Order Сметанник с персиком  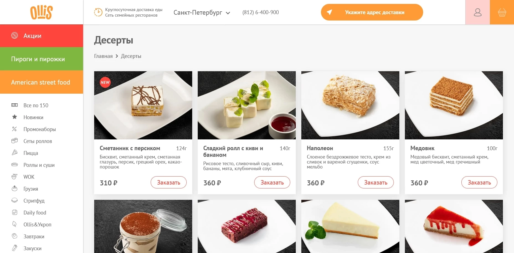[x=168, y=182]
